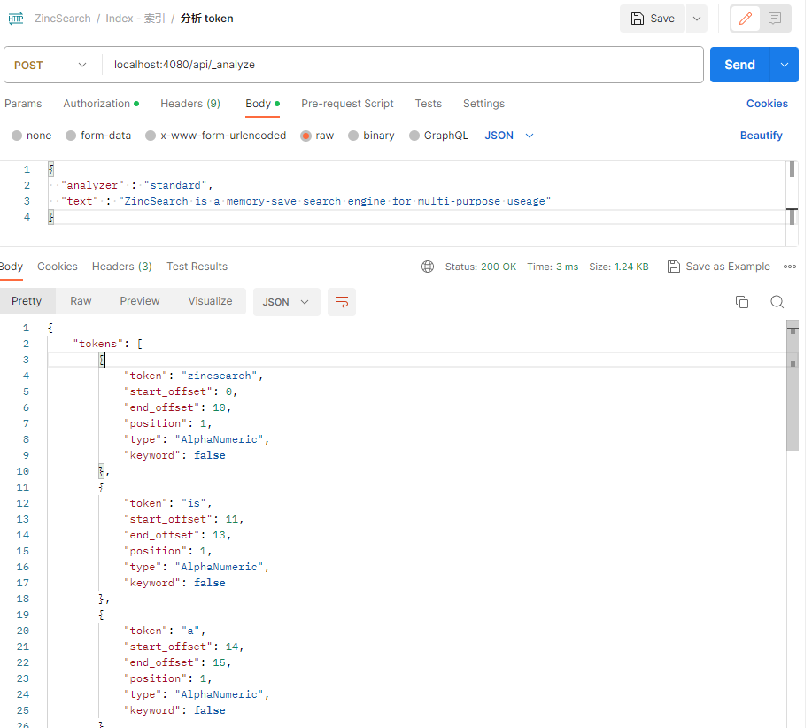812x728 pixels.
Task: Open the response Headers (3) tab
Action: [121, 267]
